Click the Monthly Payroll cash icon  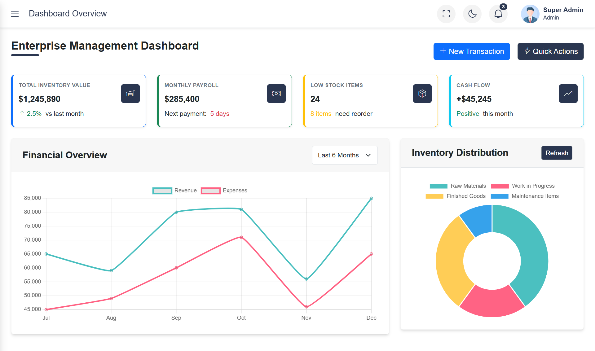pos(276,94)
